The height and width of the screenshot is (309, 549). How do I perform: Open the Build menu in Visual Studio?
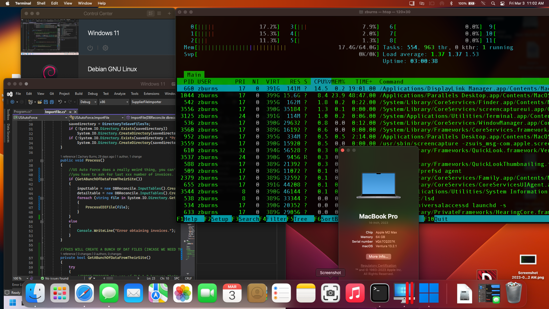click(x=79, y=94)
